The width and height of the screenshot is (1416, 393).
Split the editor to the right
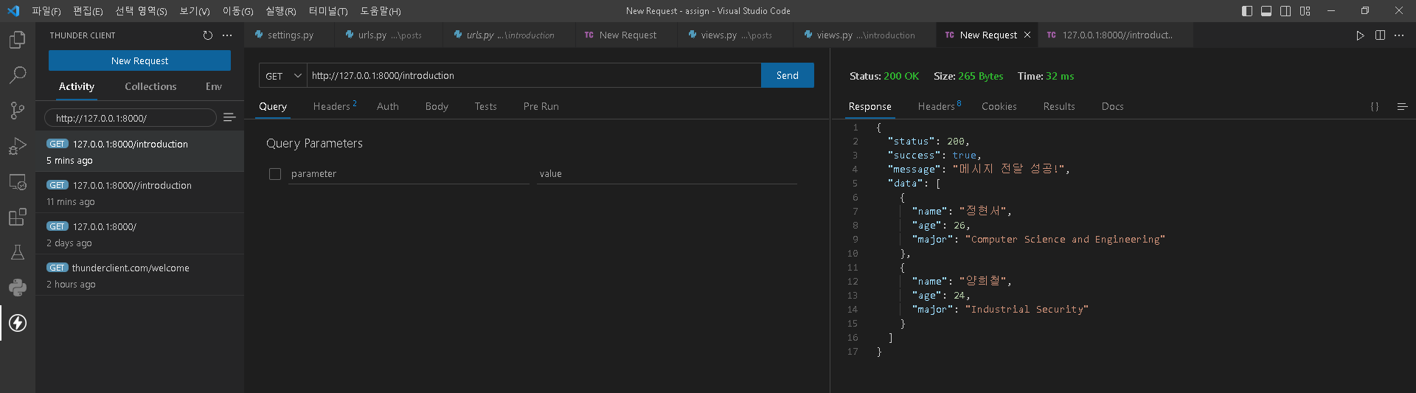point(1380,35)
